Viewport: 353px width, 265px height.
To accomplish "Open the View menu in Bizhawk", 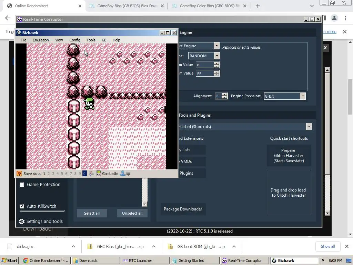I will click(x=59, y=40).
